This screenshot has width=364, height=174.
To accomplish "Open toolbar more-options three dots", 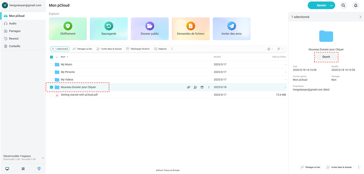I will 172,49.
